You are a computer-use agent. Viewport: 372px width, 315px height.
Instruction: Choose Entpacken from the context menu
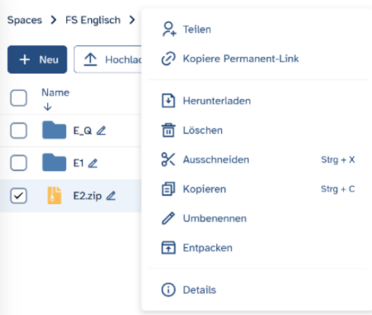(x=208, y=248)
